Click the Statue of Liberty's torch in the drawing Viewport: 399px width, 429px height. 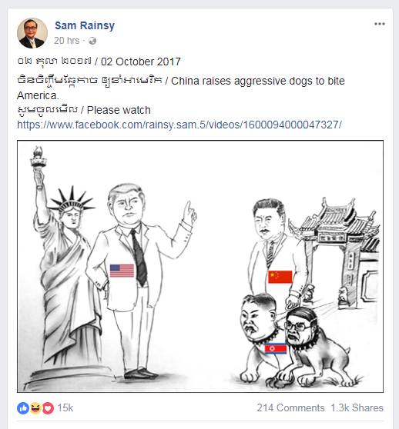(38, 157)
